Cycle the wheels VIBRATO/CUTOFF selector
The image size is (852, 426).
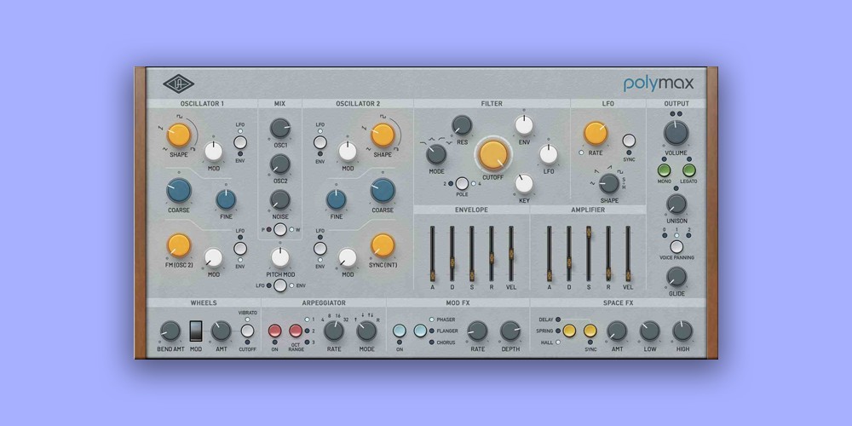pyautogui.click(x=247, y=331)
